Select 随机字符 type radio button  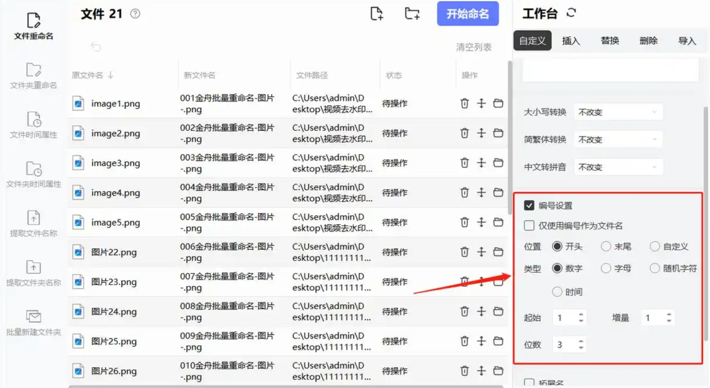(655, 268)
